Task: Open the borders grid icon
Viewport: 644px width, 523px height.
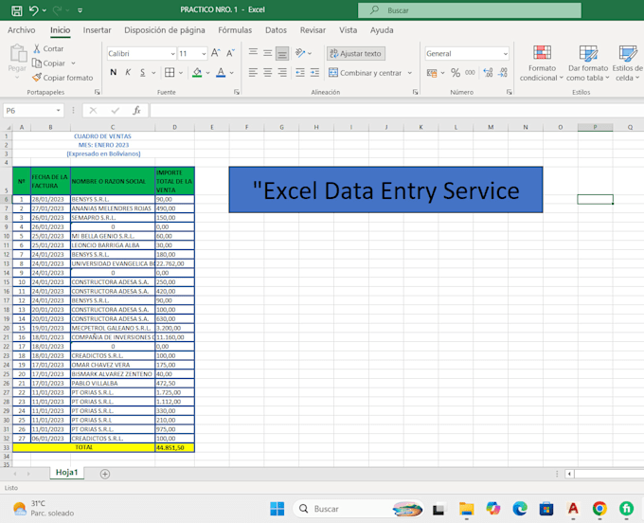Action: click(170, 73)
